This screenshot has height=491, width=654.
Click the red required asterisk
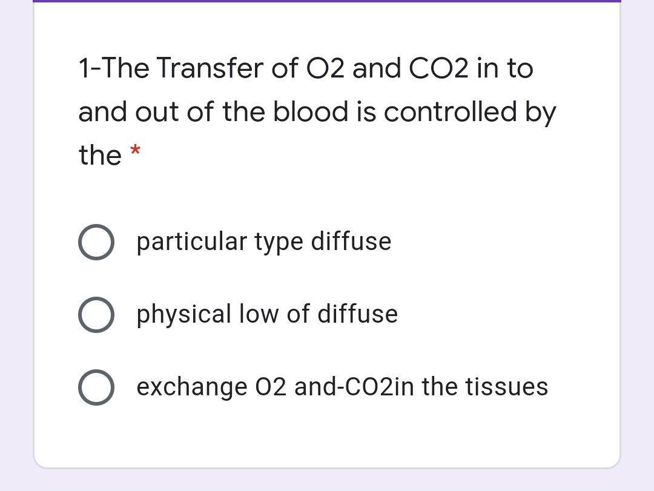pos(136,150)
